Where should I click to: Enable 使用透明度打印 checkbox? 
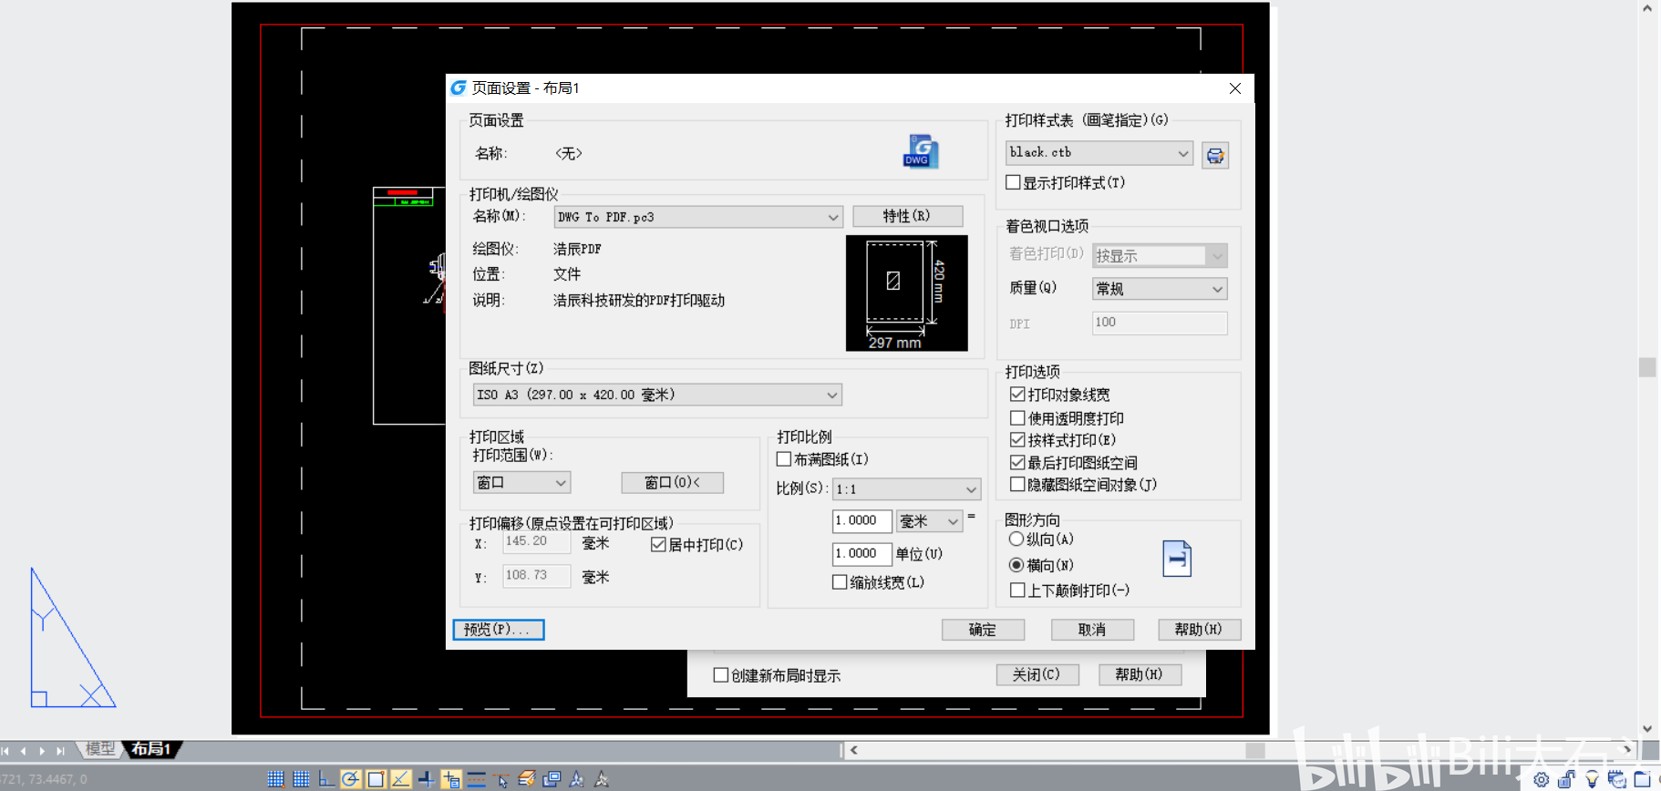click(x=1017, y=418)
